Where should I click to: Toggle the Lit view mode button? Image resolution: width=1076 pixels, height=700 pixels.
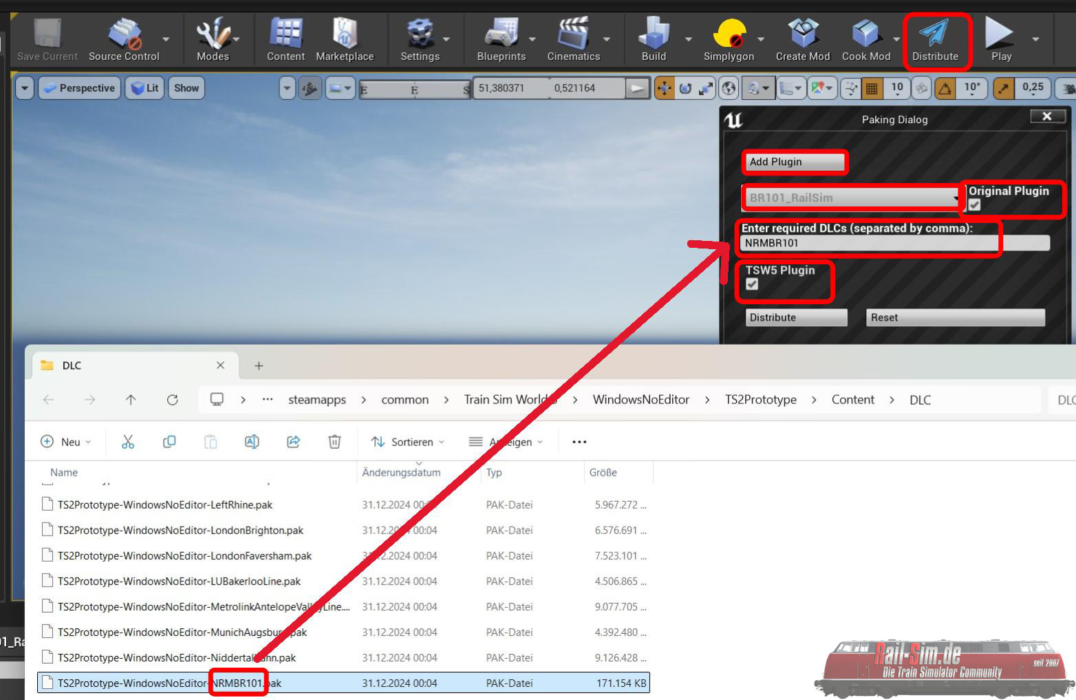(x=144, y=88)
